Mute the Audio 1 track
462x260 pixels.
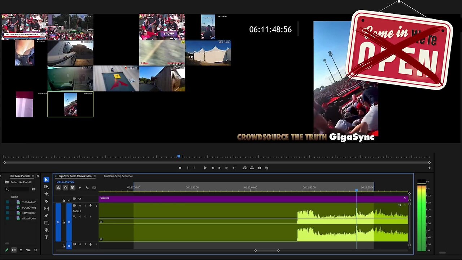80,205
